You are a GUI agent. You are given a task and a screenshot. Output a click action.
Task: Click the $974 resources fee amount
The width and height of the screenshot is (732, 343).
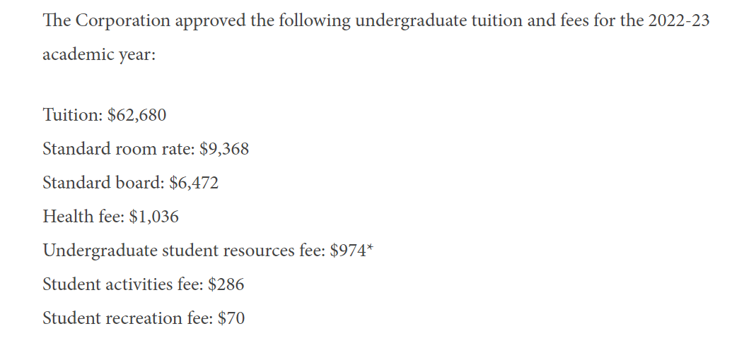click(348, 251)
